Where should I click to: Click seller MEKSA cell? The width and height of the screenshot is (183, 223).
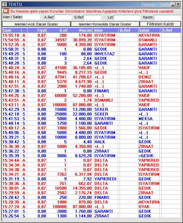pyautogui.click(x=146, y=118)
